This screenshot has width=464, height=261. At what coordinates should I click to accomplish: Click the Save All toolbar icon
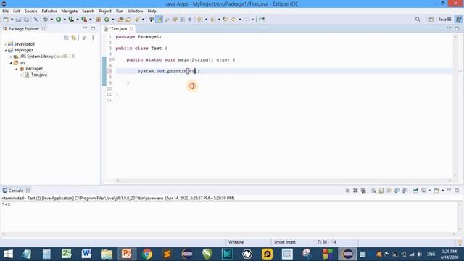click(26, 20)
